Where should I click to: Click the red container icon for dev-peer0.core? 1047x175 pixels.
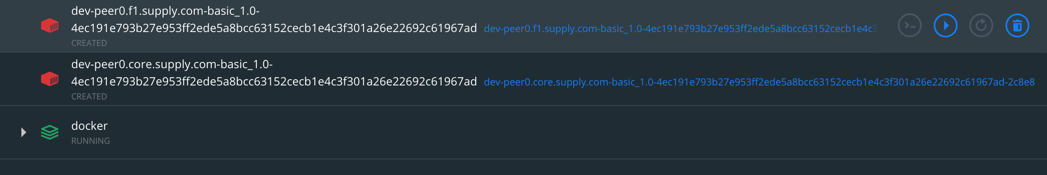coord(50,79)
